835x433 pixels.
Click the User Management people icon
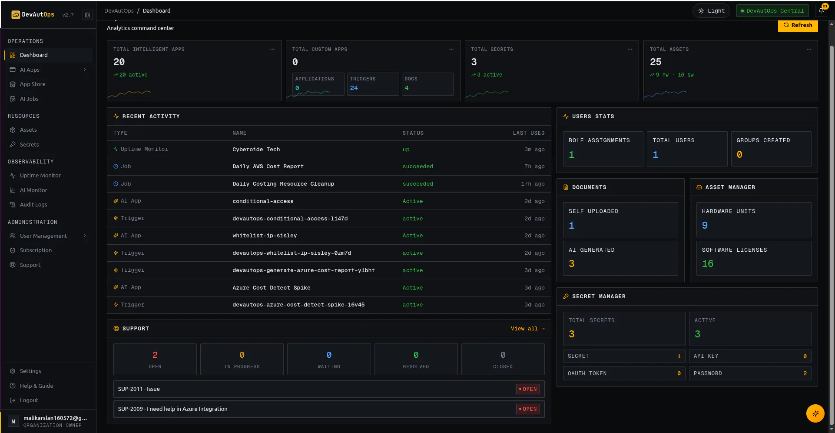13,236
